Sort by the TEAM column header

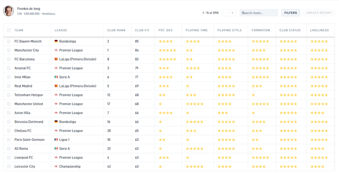[x=19, y=30]
